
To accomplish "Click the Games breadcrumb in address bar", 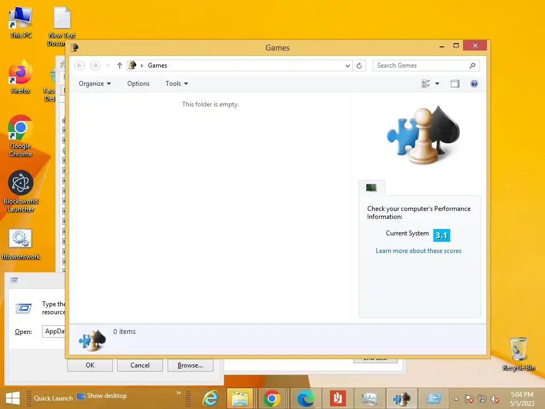I will tap(158, 66).
